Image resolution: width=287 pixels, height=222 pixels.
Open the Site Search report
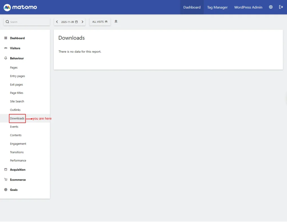coord(17,101)
